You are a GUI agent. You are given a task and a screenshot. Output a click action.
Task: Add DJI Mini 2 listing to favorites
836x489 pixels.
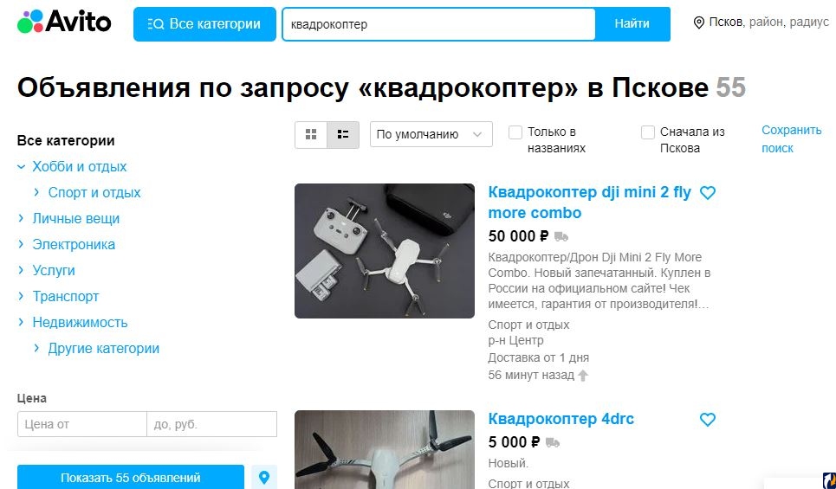tap(708, 193)
